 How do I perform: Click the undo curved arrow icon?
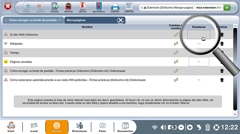click(199, 127)
